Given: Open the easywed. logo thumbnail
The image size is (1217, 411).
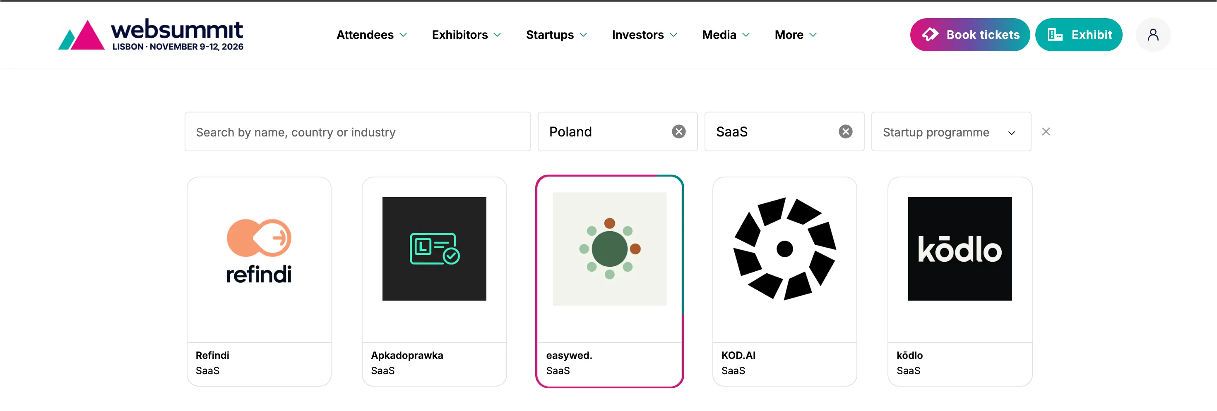Looking at the screenshot, I should pyautogui.click(x=609, y=249).
